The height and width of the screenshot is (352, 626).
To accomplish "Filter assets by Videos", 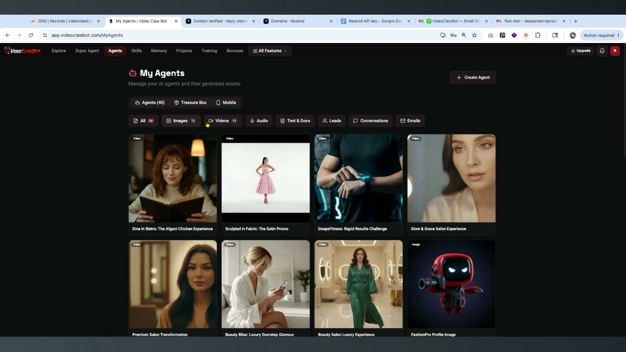I will (x=223, y=121).
